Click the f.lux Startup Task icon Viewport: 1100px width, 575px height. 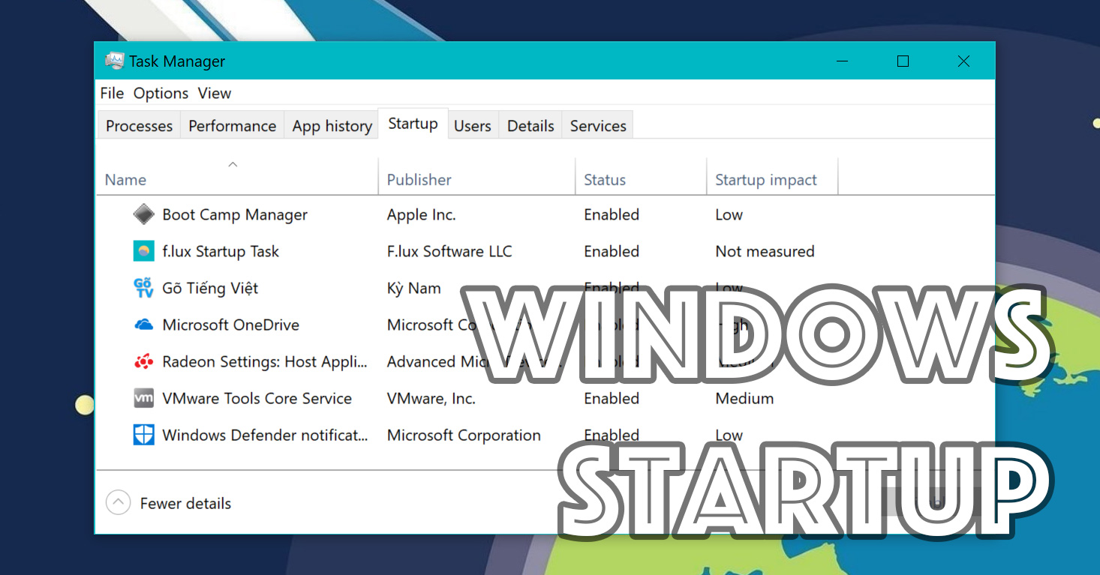click(143, 251)
